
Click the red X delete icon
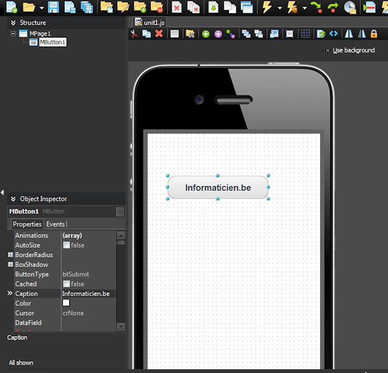pos(159,34)
